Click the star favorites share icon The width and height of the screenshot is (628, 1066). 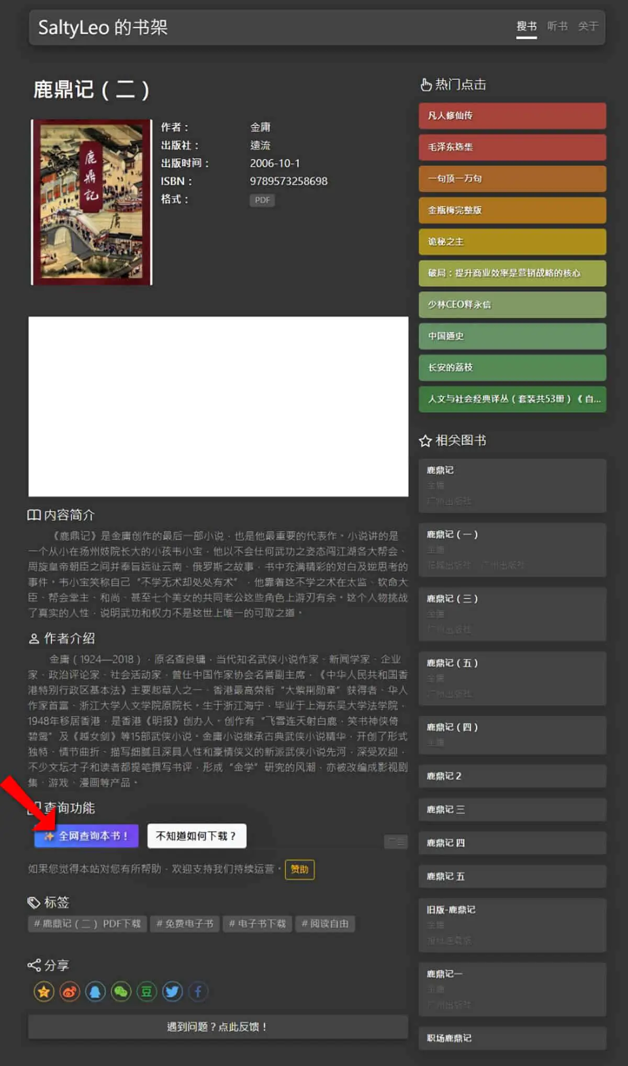point(44,991)
